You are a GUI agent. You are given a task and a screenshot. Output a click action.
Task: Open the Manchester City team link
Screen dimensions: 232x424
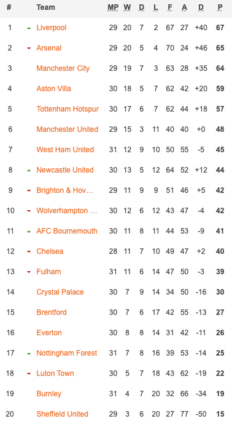tap(63, 68)
